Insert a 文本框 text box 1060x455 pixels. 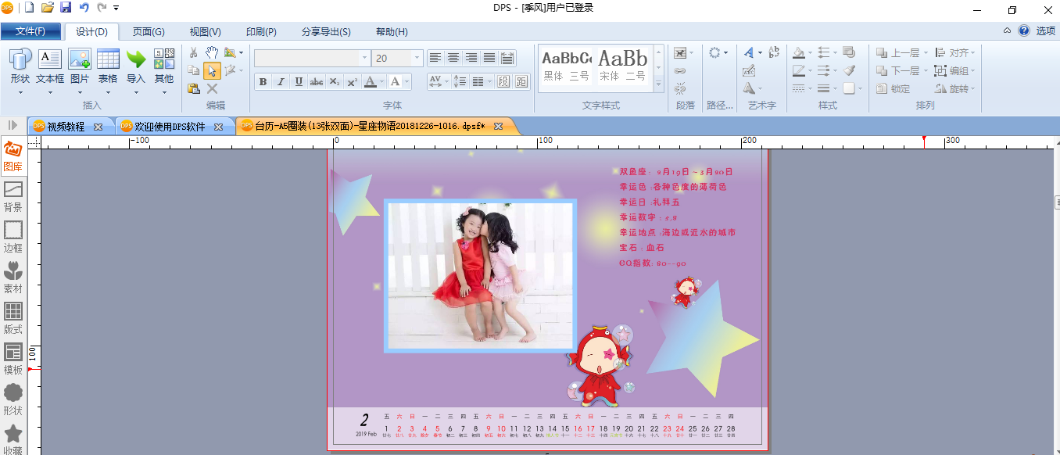pos(50,67)
